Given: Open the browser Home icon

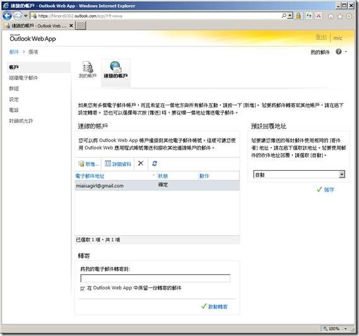Looking at the screenshot, I should [x=331, y=16].
